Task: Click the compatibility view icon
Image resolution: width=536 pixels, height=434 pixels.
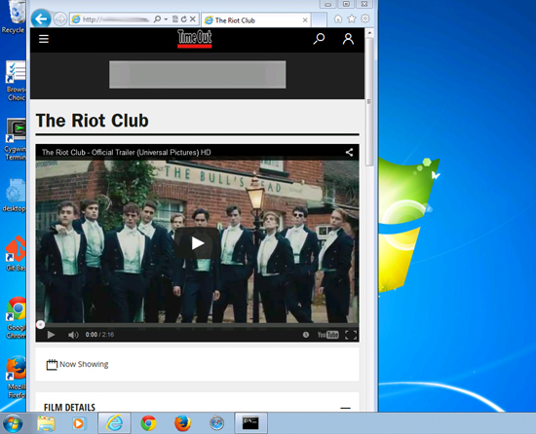Action: click(x=175, y=19)
